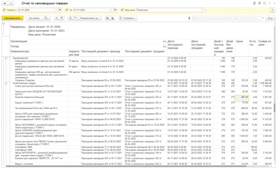This screenshot has height=169, width=278.
Task: Click the Sigma sum icon
Action: 189,18
